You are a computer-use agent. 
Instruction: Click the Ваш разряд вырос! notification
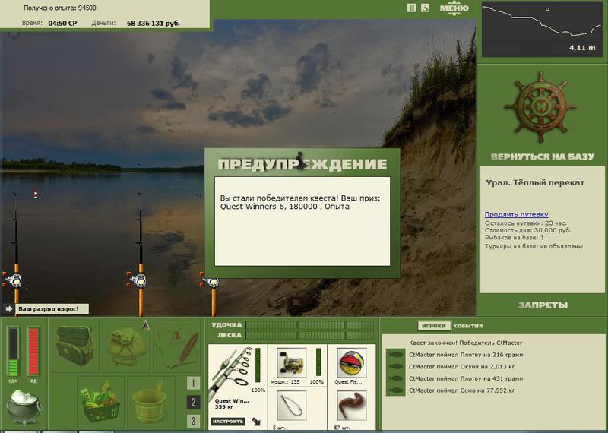(x=52, y=309)
